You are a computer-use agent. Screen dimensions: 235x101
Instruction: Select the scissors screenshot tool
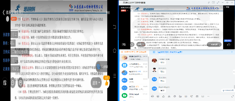(x=169, y=96)
